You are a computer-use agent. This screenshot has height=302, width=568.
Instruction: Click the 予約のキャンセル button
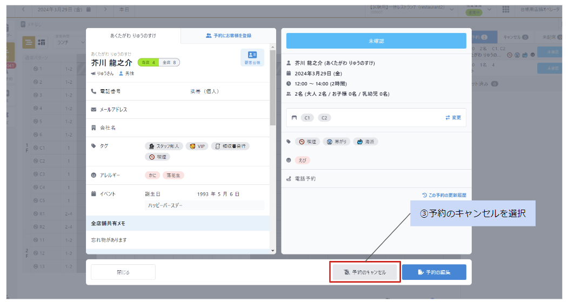[365, 272]
